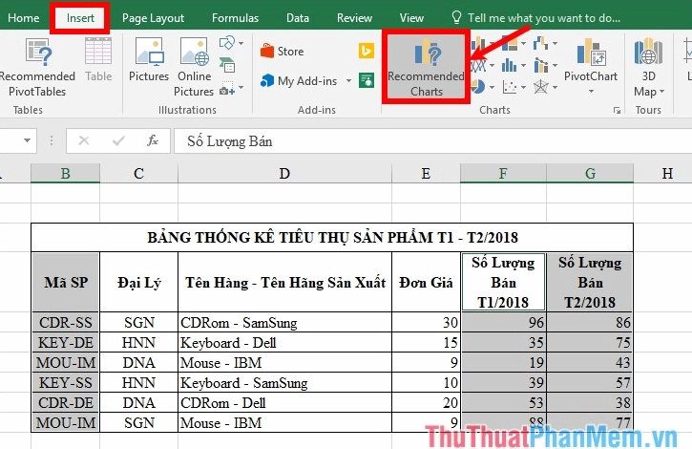Insert a Statistic histogram chart
The height and width of the screenshot is (449, 692).
click(x=510, y=65)
